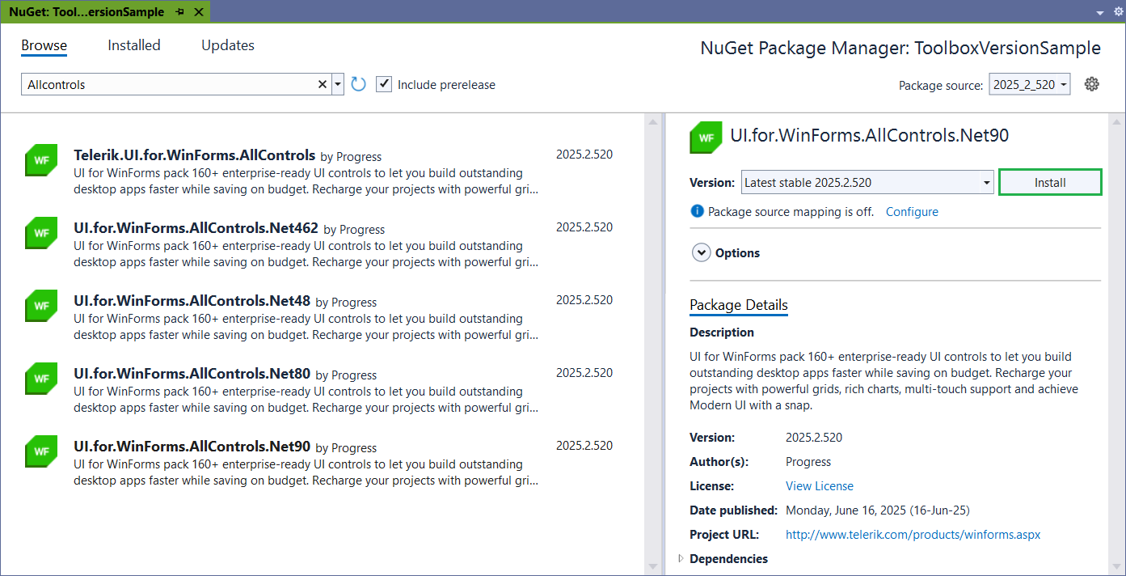The width and height of the screenshot is (1126, 576).
Task: Click the details pane scrollbar down arrow
Action: click(1117, 566)
